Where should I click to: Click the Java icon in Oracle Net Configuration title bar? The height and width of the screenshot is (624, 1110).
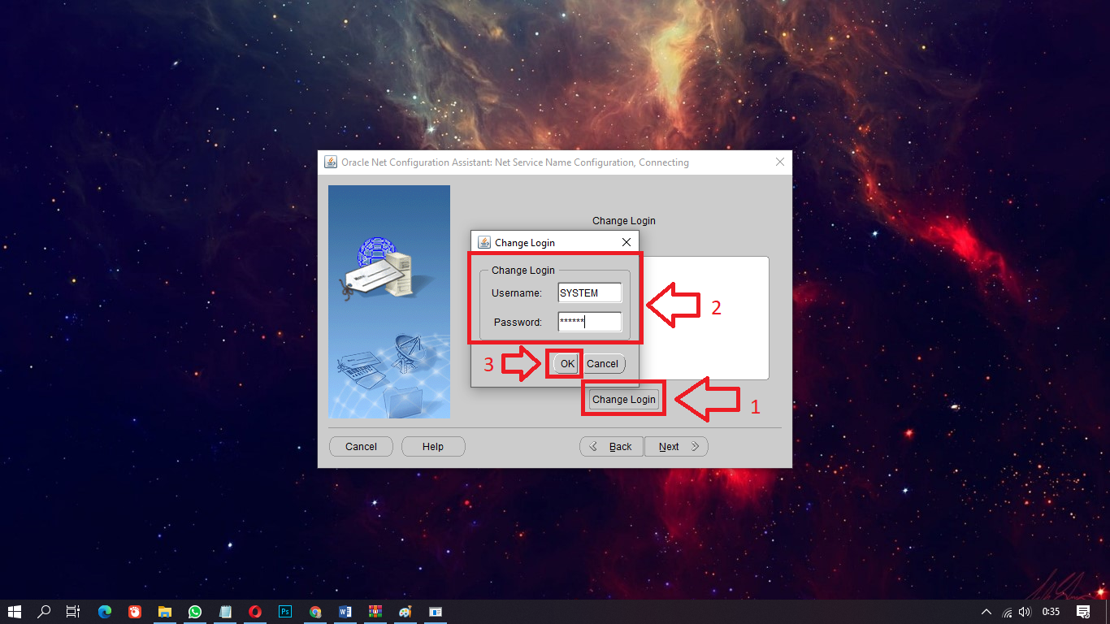coord(331,162)
